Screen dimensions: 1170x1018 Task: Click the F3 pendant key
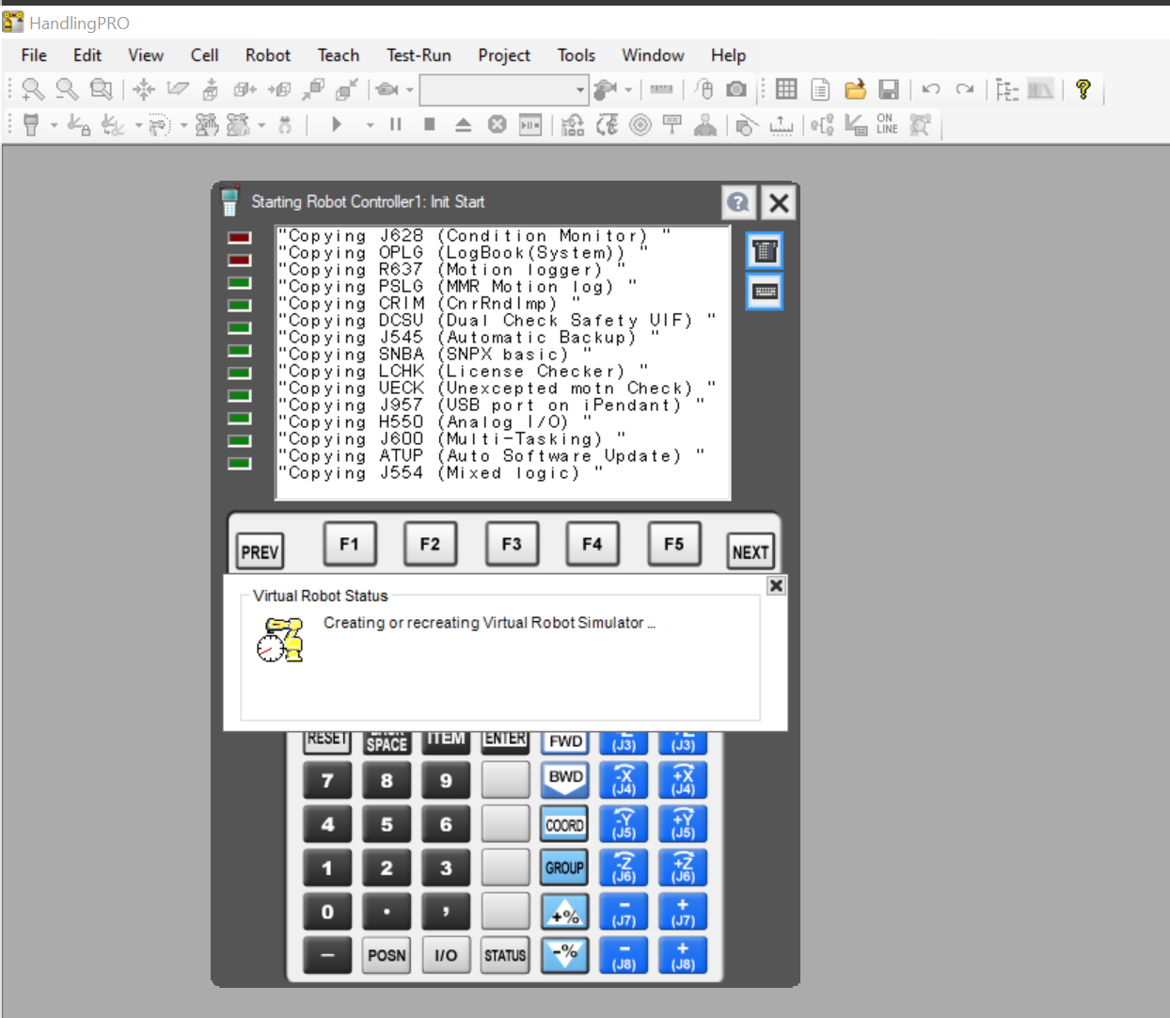tap(512, 544)
